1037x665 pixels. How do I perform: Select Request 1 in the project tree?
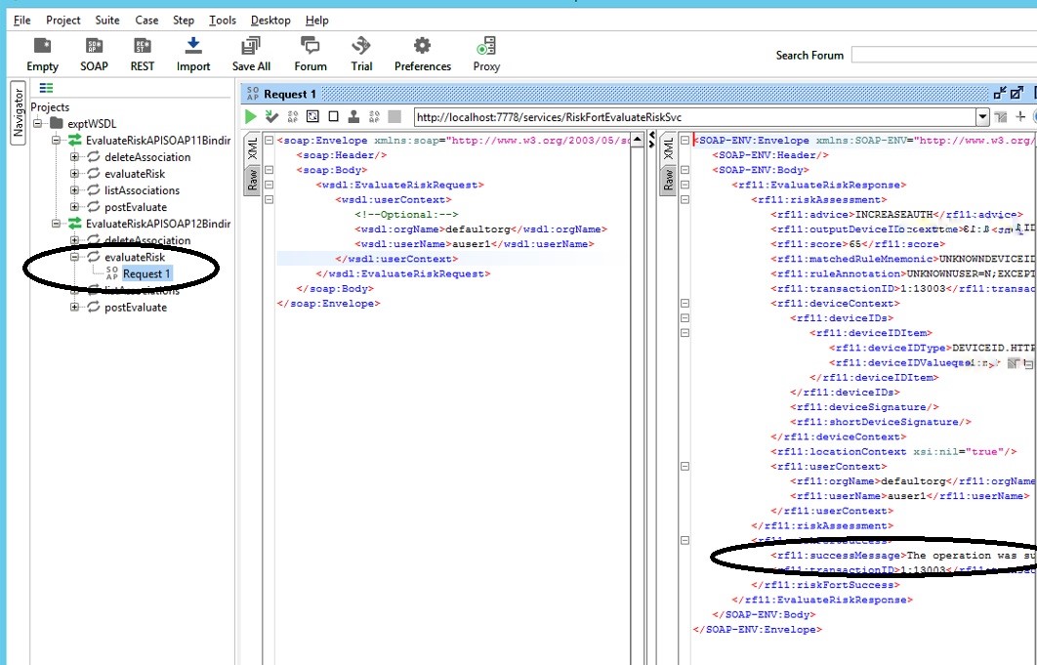coord(146,274)
